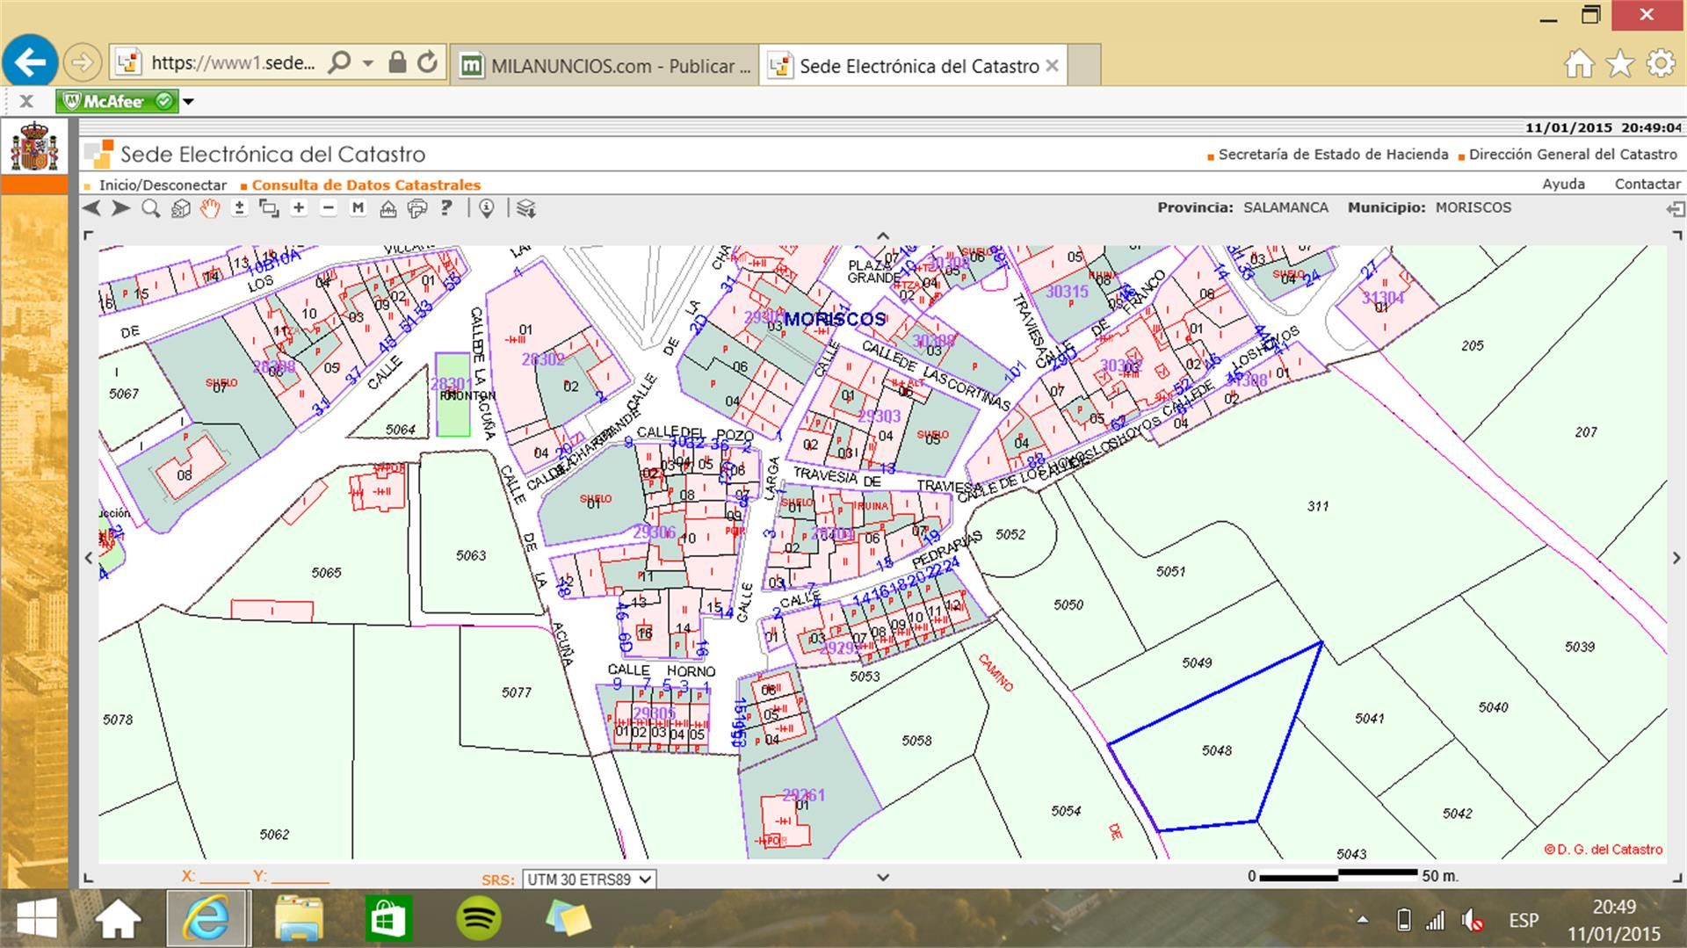The height and width of the screenshot is (948, 1687).
Task: Open Dirección General del Catastro link
Action: pyautogui.click(x=1573, y=155)
